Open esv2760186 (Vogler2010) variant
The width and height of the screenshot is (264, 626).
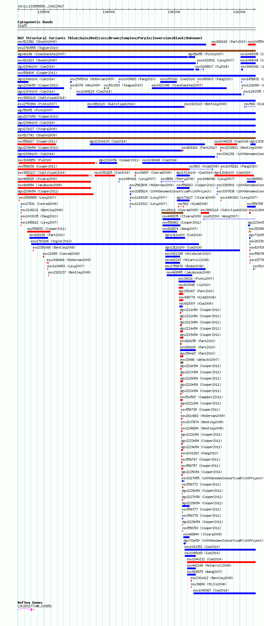pos(51,241)
